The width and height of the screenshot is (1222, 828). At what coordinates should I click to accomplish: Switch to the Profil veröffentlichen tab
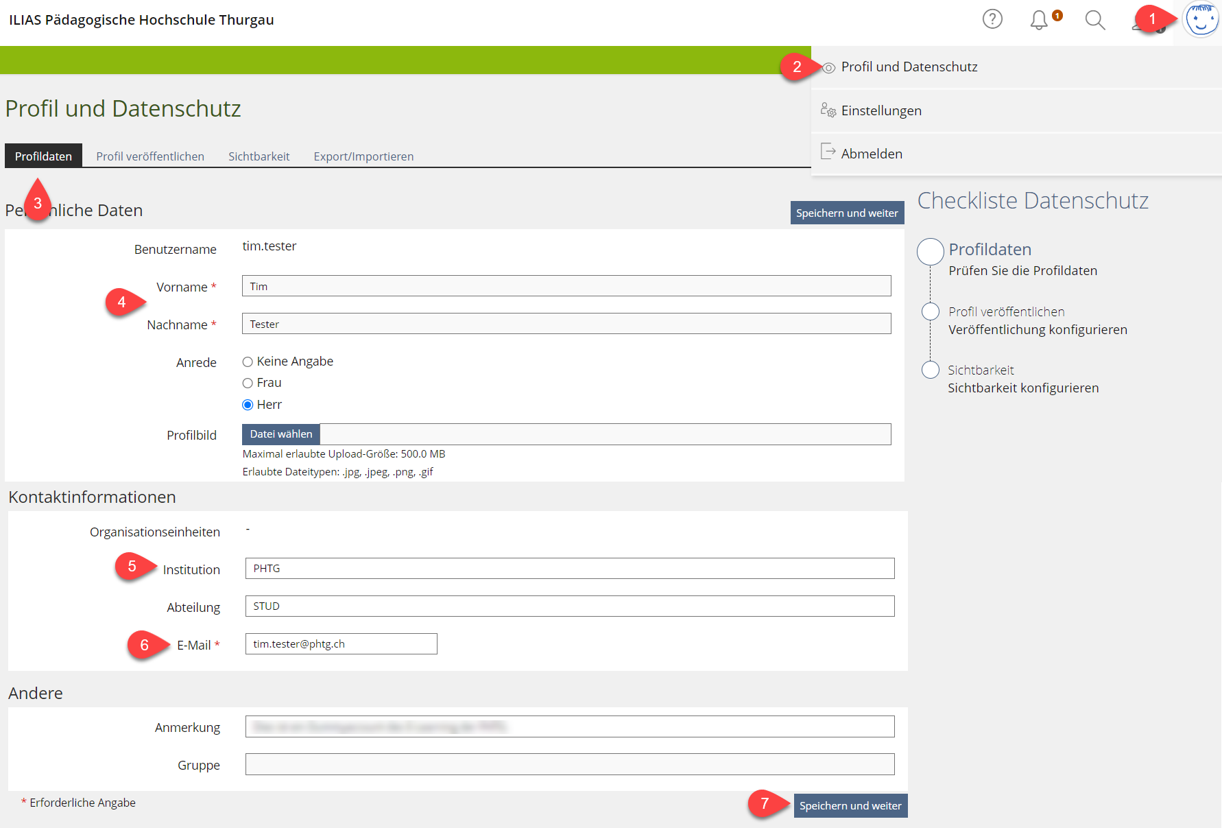[x=150, y=156]
